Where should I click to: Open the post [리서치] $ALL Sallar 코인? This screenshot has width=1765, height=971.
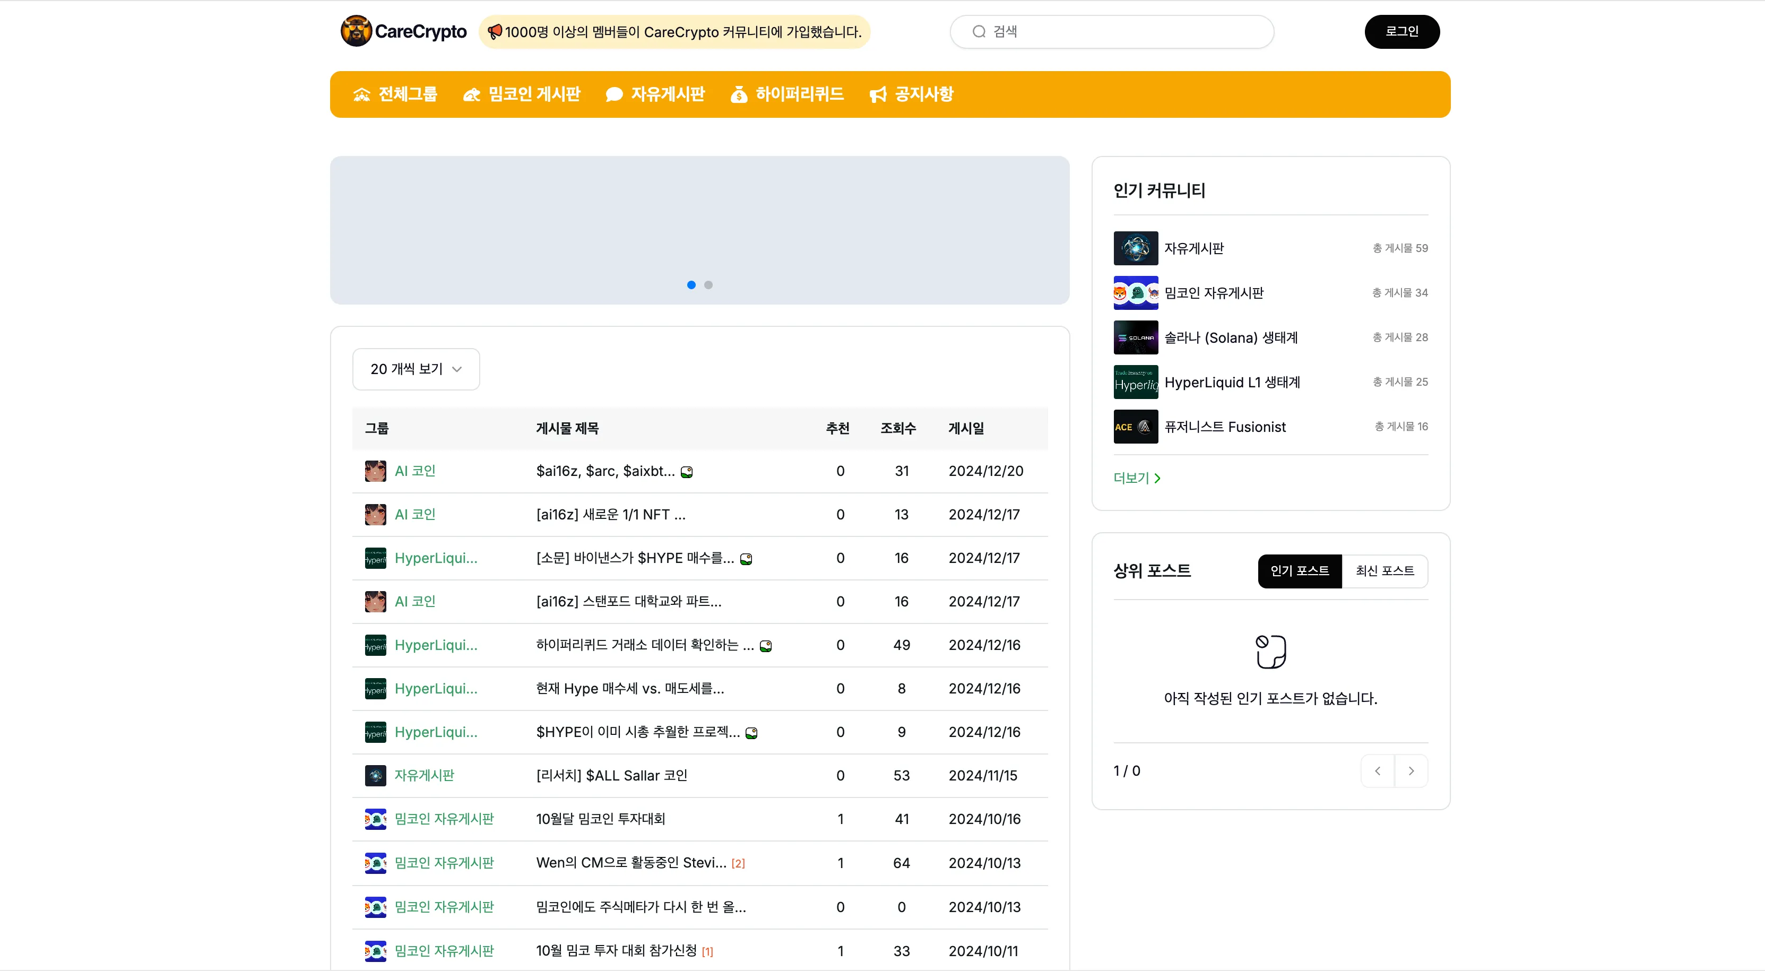[612, 775]
